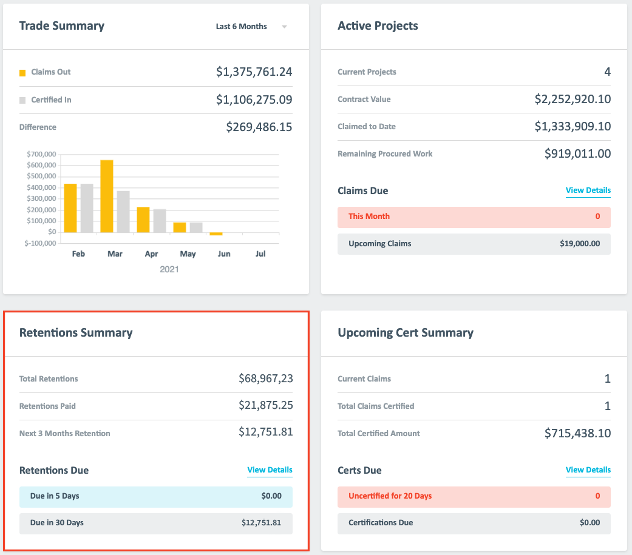
Task: Click the March Certified In gray bar
Action: pos(123,212)
